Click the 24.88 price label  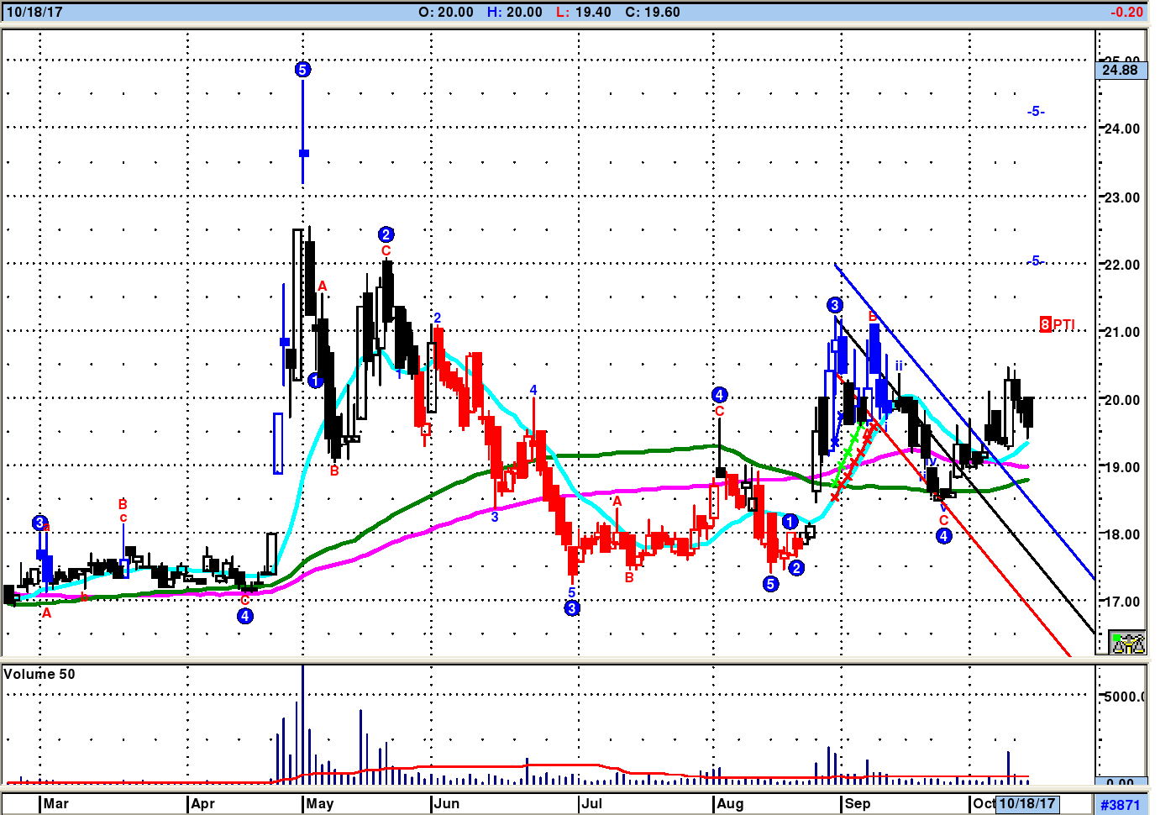[1121, 70]
